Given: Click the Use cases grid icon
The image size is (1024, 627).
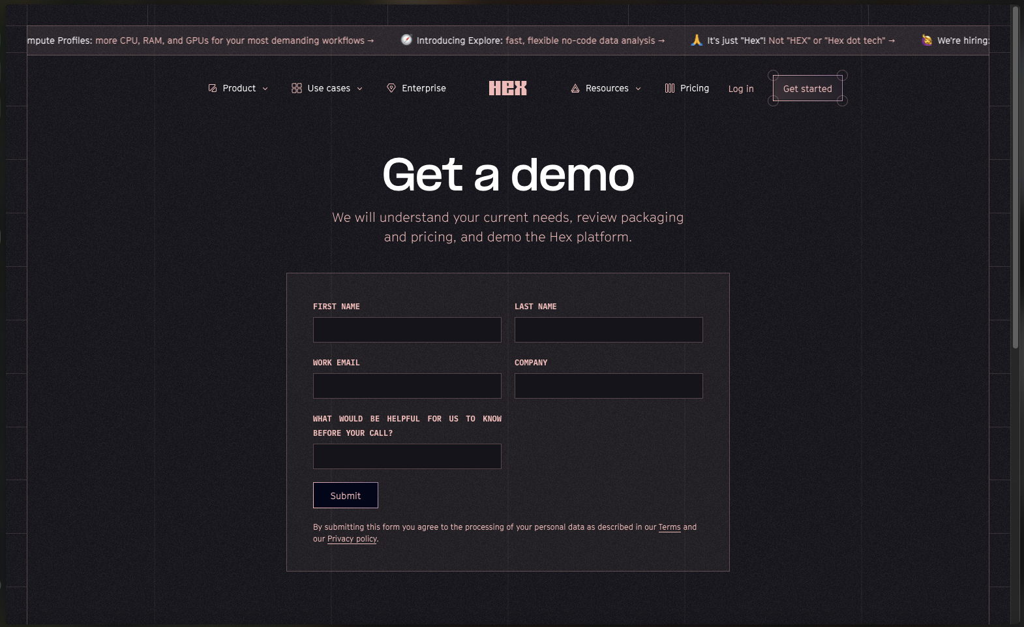Looking at the screenshot, I should [x=297, y=88].
